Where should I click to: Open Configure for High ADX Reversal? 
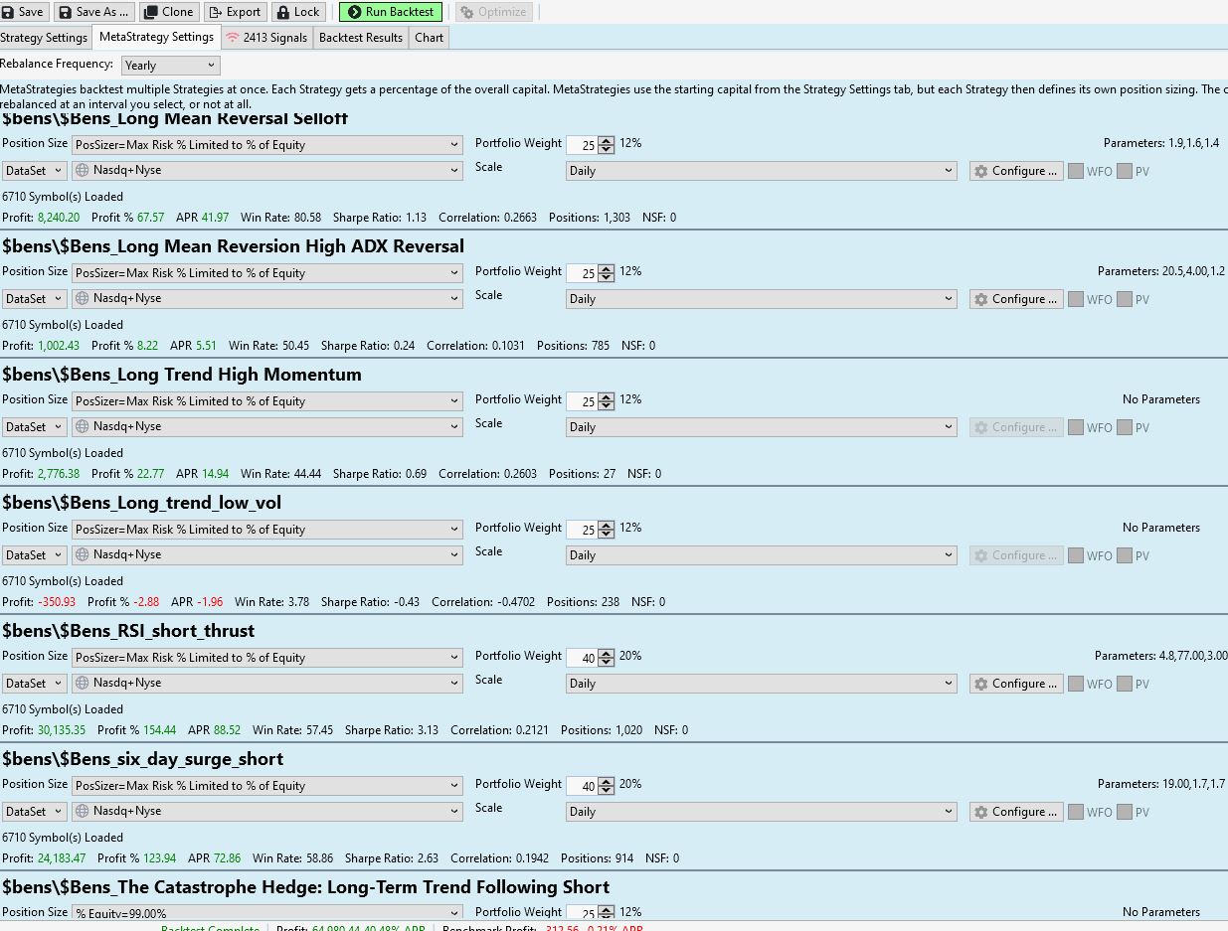tap(1016, 299)
